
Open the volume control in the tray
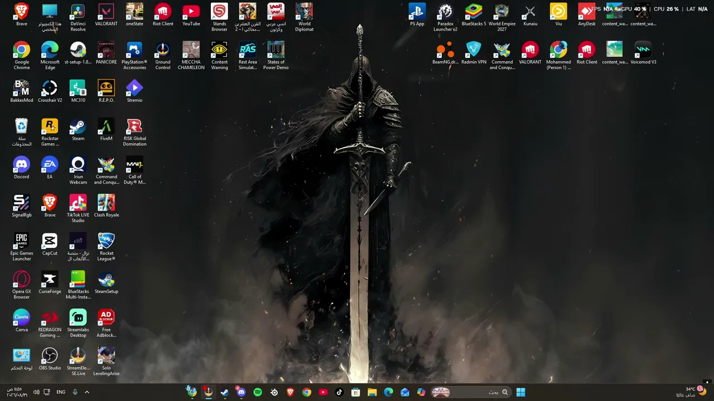[x=36, y=392]
